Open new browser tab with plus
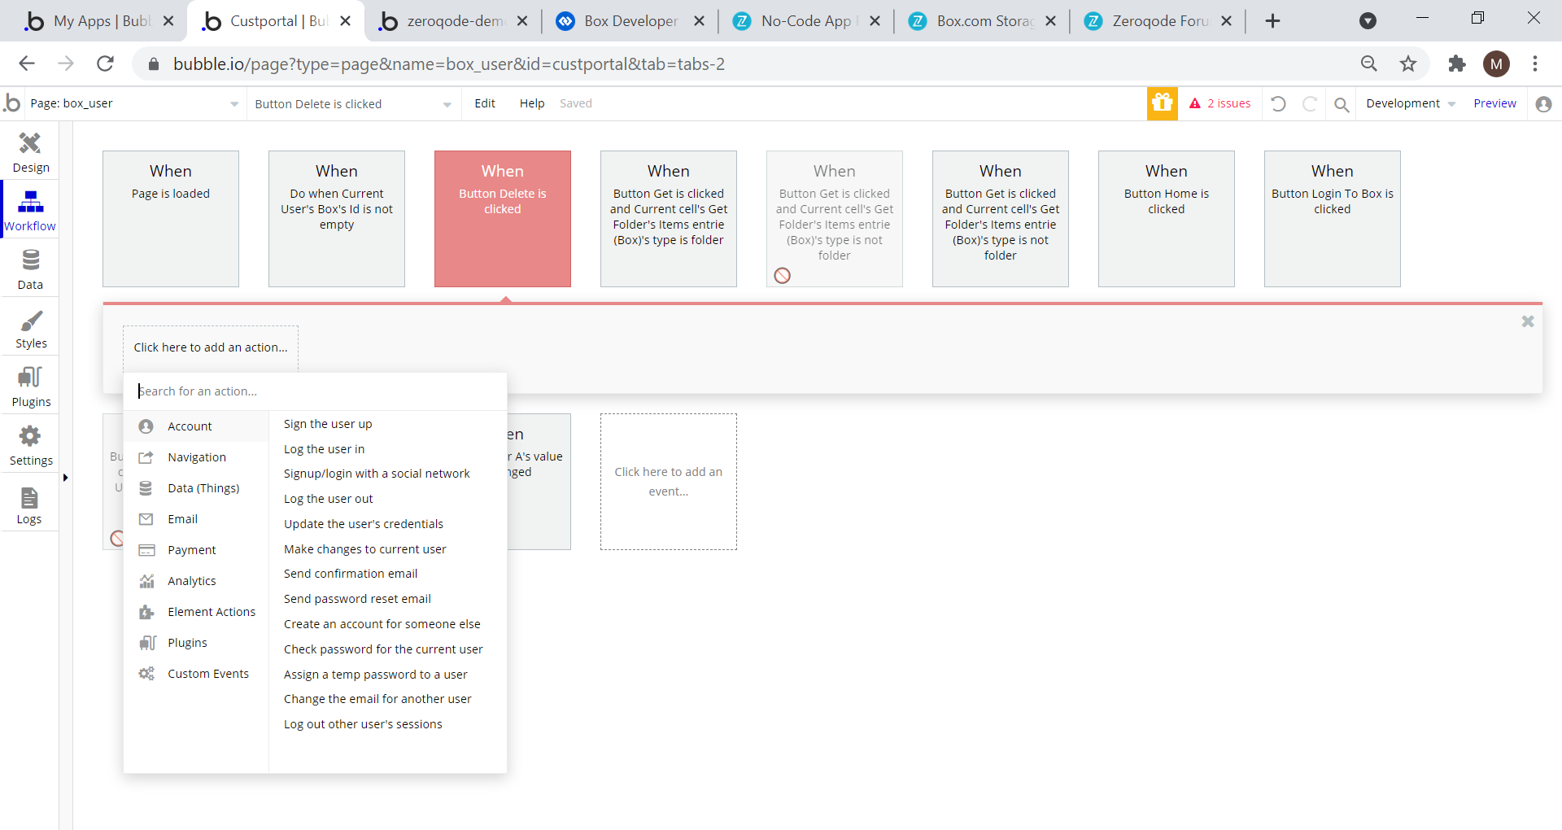The width and height of the screenshot is (1562, 830). [1273, 21]
